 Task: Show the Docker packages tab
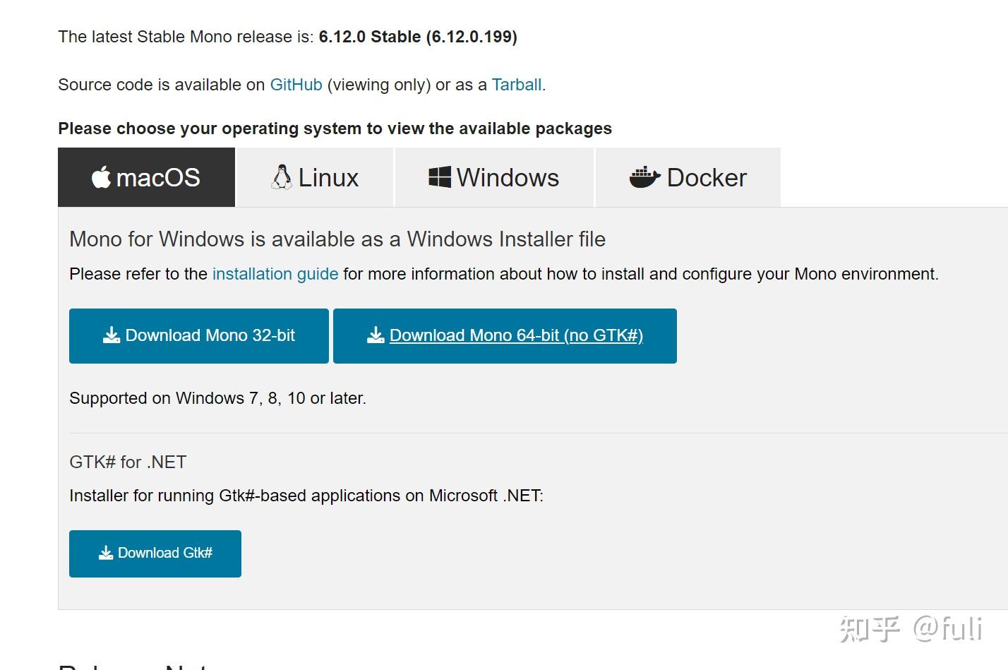pyautogui.click(x=707, y=178)
